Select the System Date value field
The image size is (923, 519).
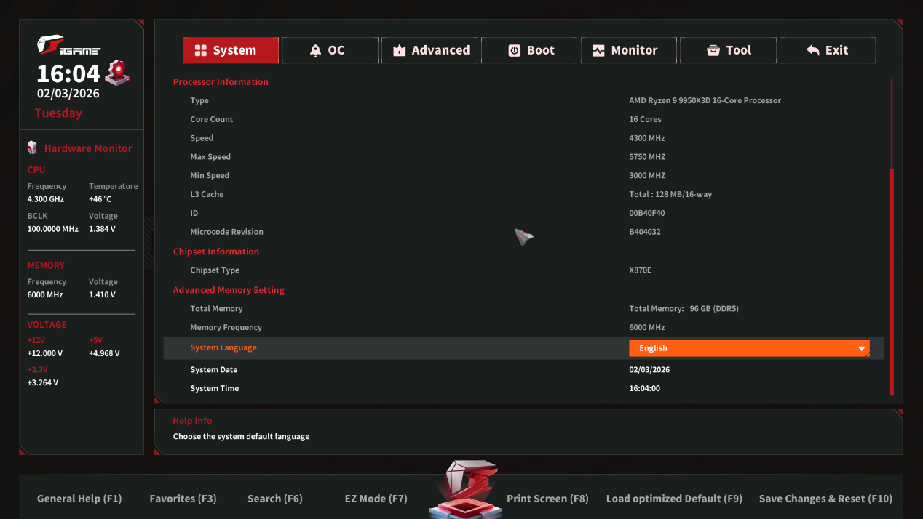(x=649, y=369)
